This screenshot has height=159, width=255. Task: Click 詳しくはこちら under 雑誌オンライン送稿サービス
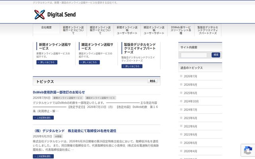[x=89, y=62]
